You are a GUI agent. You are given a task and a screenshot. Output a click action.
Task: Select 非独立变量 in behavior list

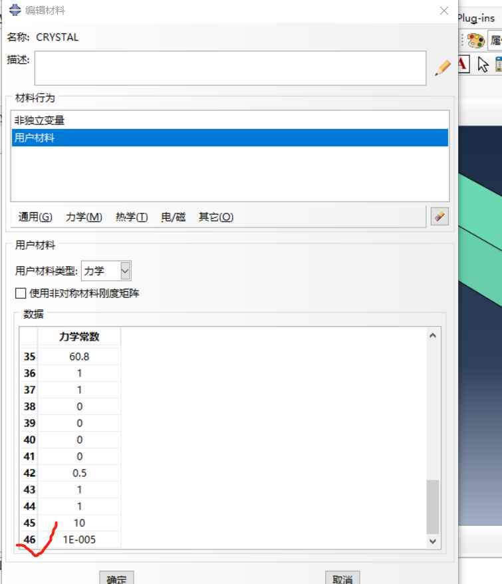(x=230, y=120)
